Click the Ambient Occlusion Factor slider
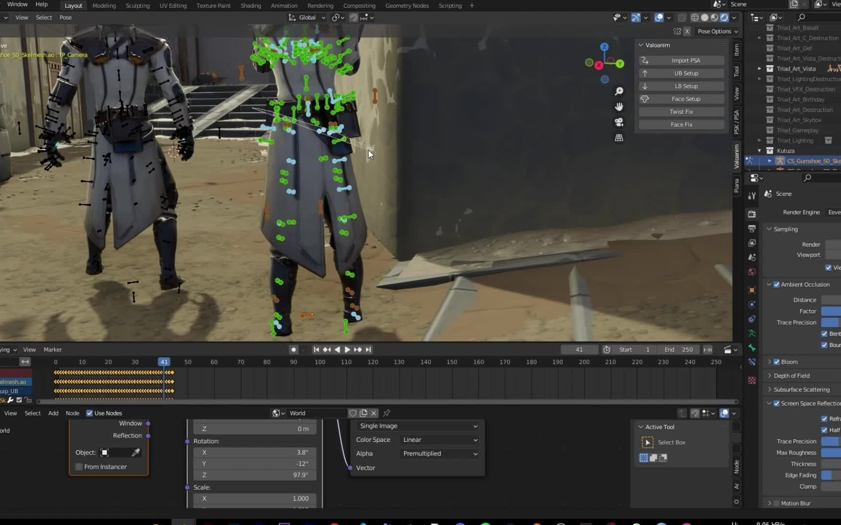 coord(831,311)
